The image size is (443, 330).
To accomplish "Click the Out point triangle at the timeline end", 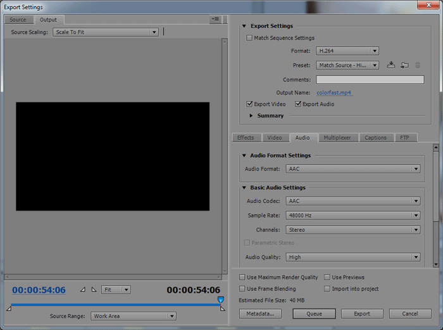I will tap(223, 309).
